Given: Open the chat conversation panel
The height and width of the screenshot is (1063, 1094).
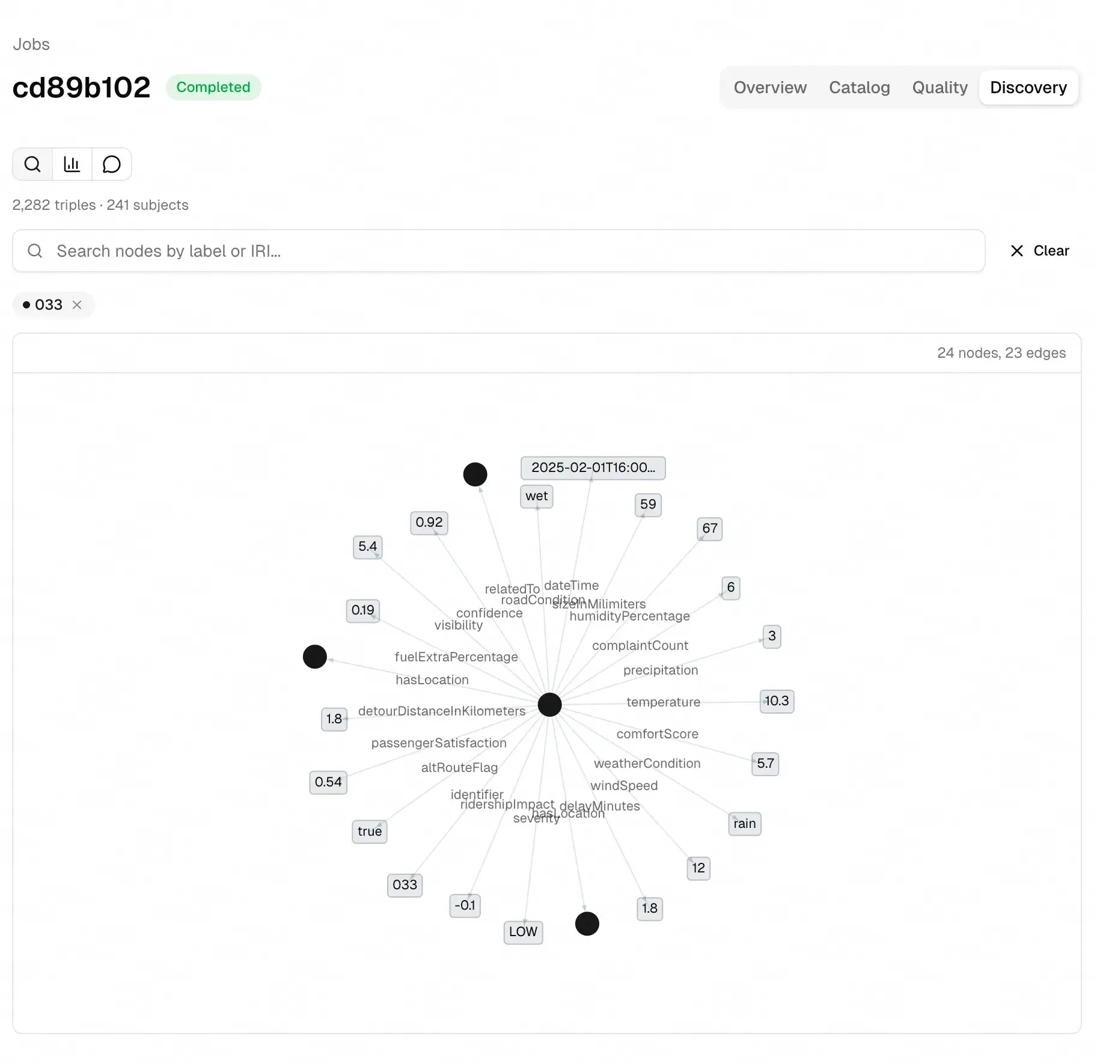Looking at the screenshot, I should 112,164.
